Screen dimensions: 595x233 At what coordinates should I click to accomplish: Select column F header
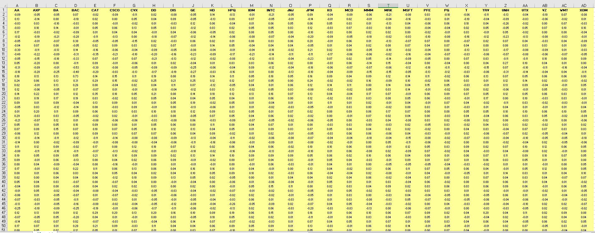pyautogui.click(x=115, y=5)
